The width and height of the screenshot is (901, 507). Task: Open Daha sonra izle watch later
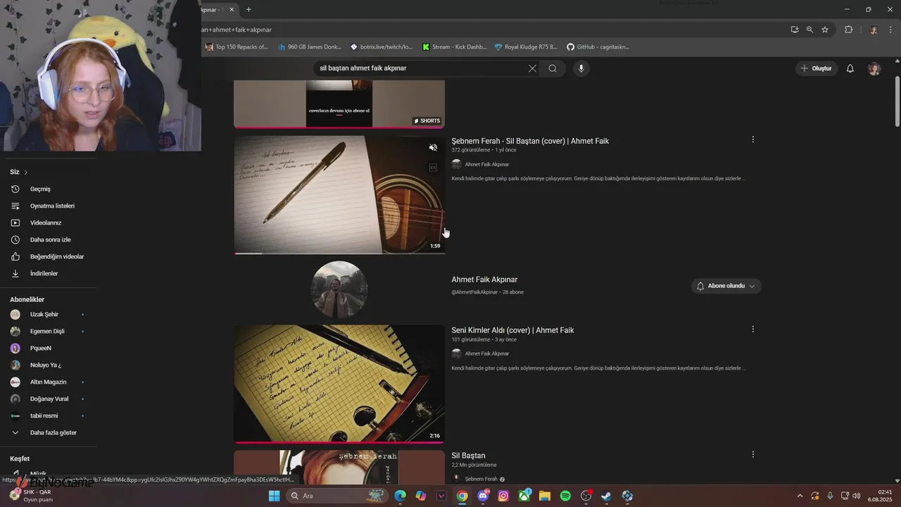49,239
